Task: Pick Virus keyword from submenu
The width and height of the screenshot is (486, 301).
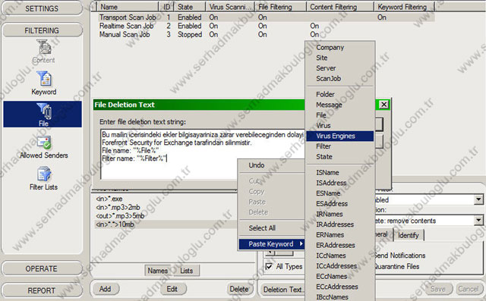Action: tap(339, 126)
